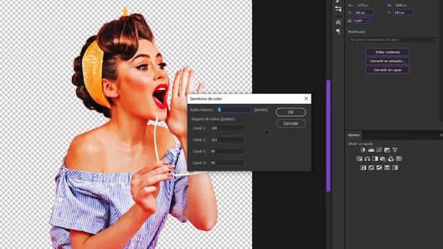Click the Editar contenido button

tap(388, 52)
